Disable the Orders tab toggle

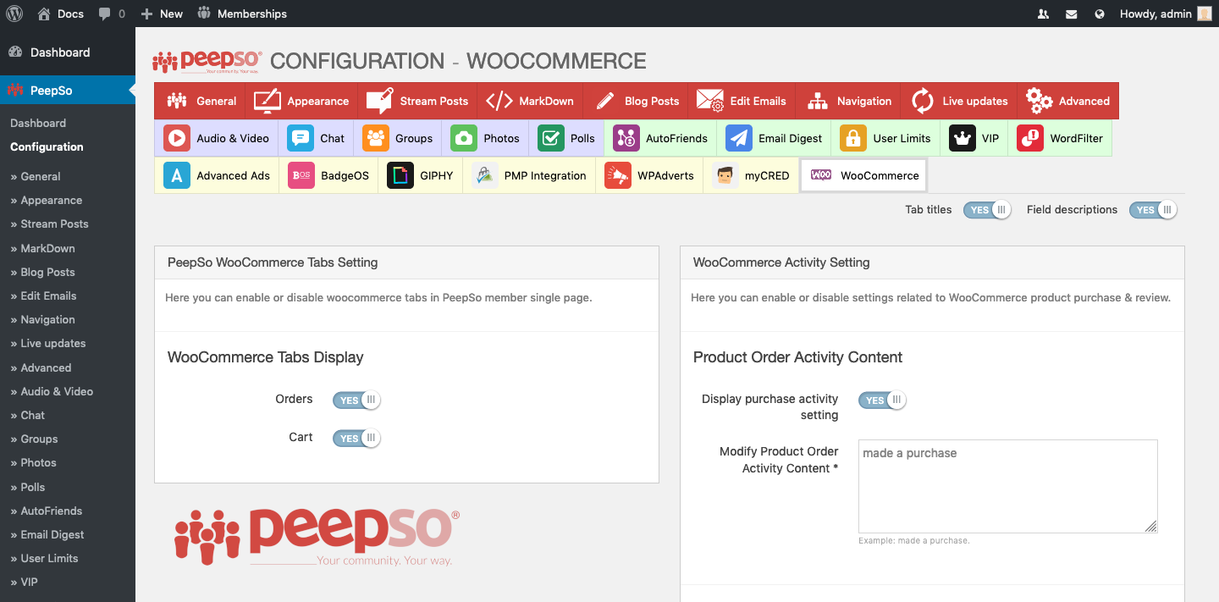pos(356,400)
